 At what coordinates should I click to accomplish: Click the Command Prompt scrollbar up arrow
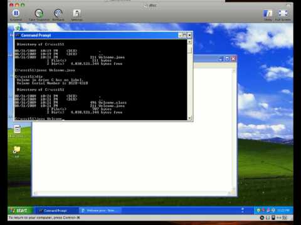click(189, 42)
